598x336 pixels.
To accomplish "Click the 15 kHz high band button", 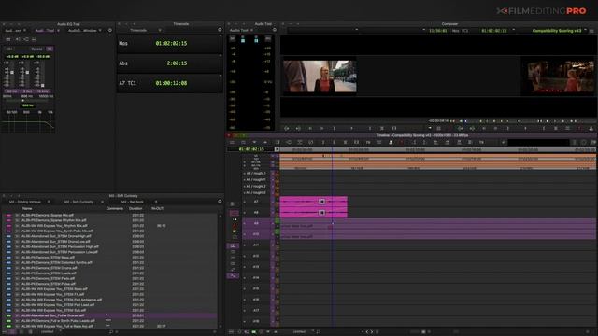I will 42,91.
